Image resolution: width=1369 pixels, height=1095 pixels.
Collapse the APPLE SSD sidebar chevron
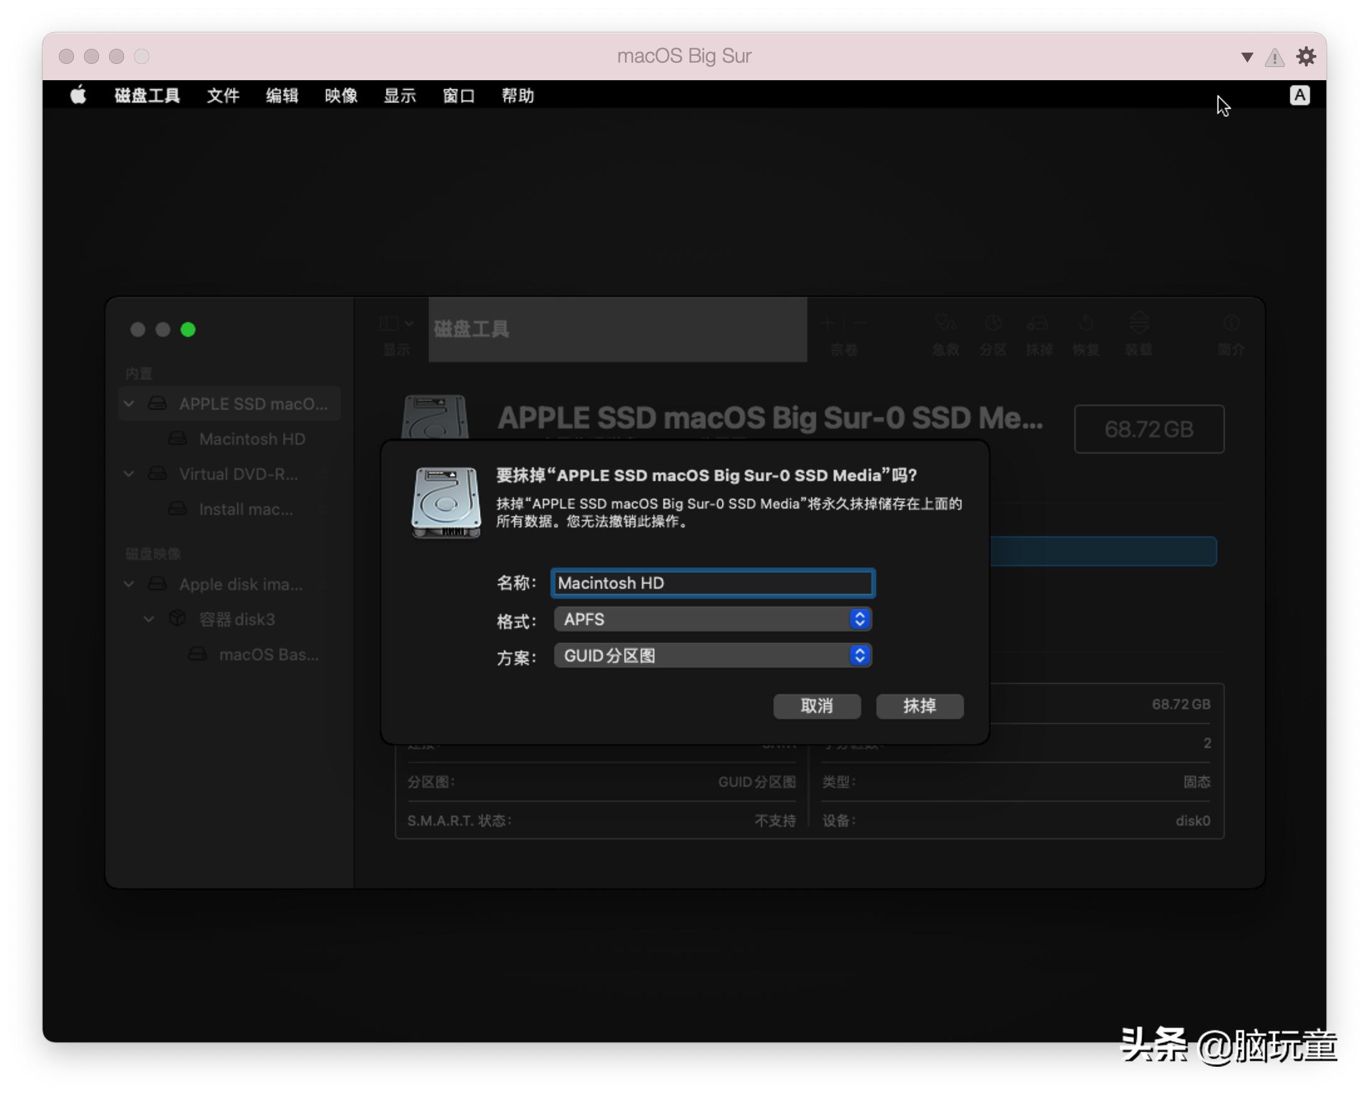[x=129, y=403]
